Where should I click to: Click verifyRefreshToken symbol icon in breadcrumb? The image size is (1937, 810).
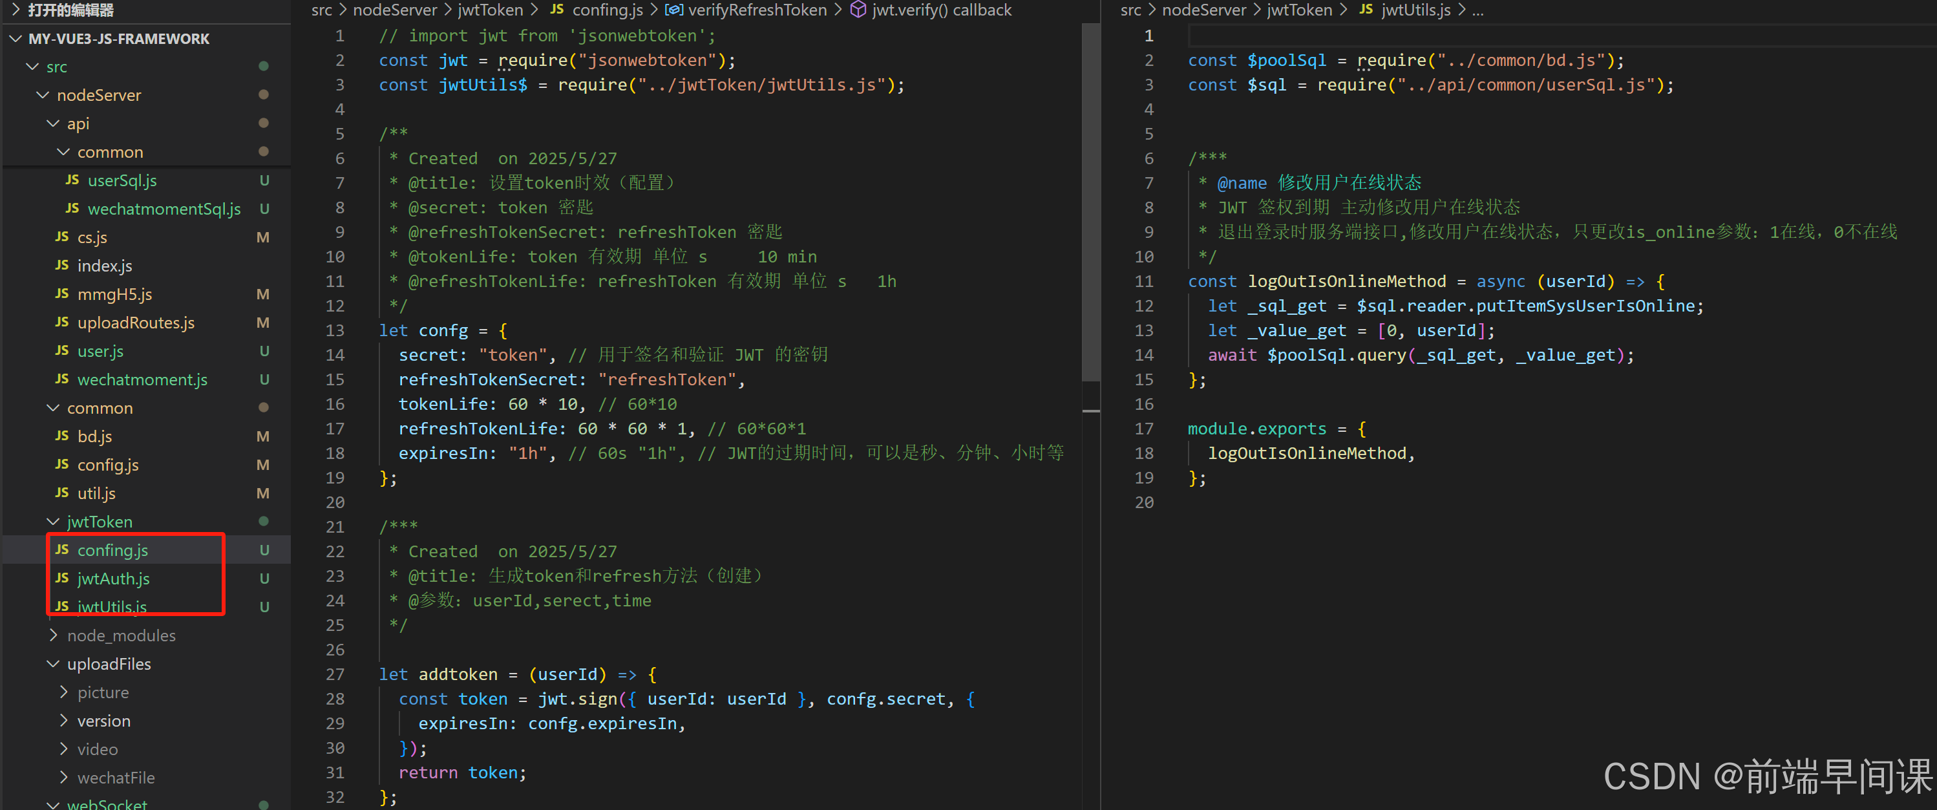pos(673,10)
